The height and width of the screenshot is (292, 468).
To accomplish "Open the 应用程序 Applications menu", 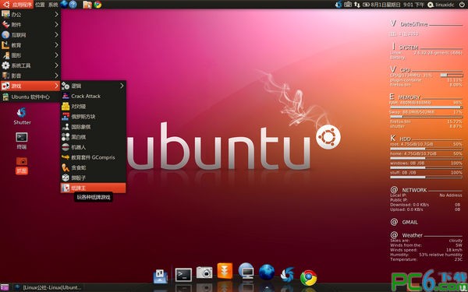I will pyautogui.click(x=17, y=5).
